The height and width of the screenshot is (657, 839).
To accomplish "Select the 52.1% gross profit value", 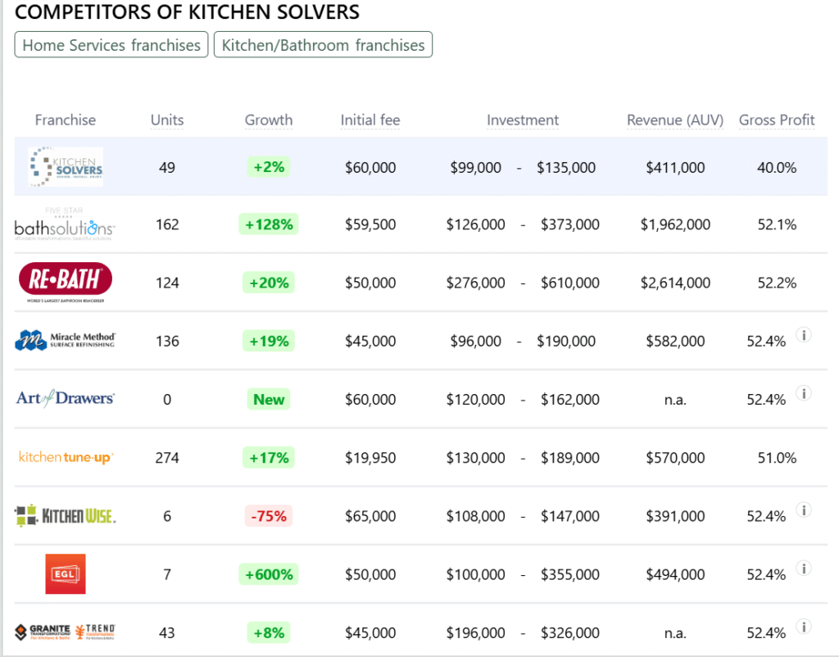I will [x=777, y=224].
